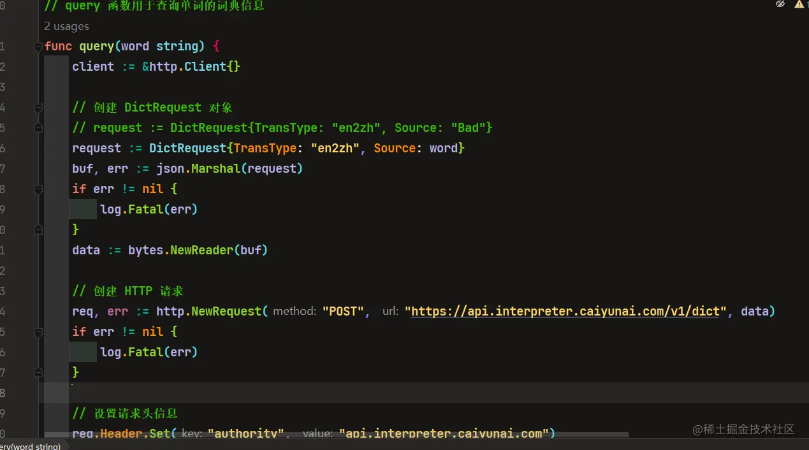Viewport: 809px width, 450px height.
Task: Toggle reader mode eye icon
Action: coord(780,4)
